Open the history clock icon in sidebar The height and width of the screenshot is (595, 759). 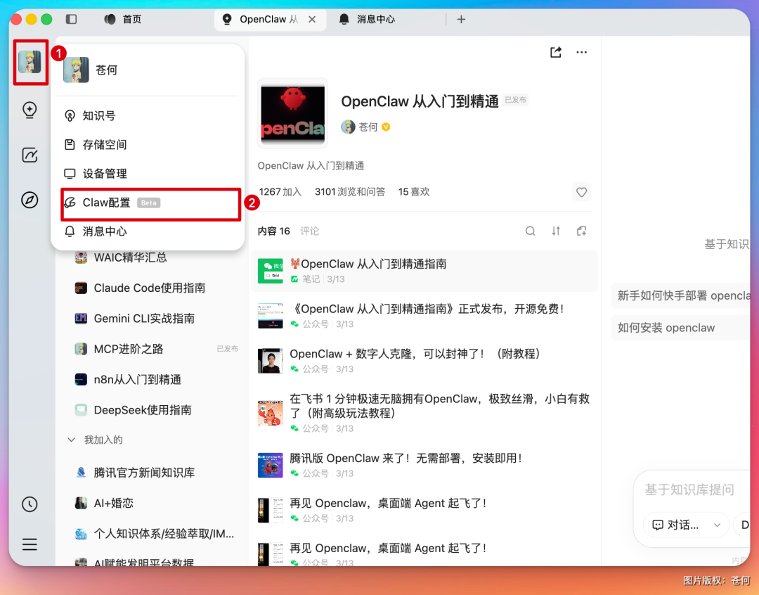[30, 504]
